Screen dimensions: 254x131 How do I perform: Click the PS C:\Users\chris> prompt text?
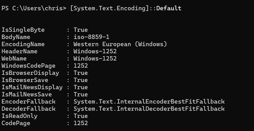tap(34, 8)
